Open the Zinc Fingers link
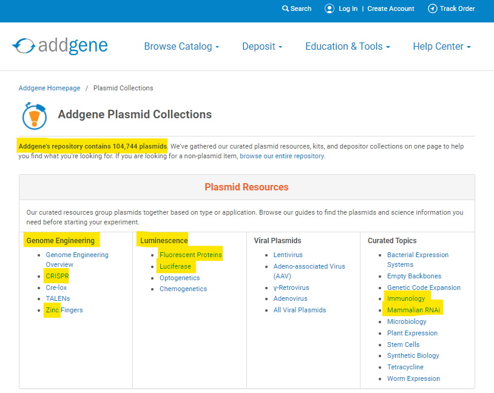494x393 pixels. 64,310
